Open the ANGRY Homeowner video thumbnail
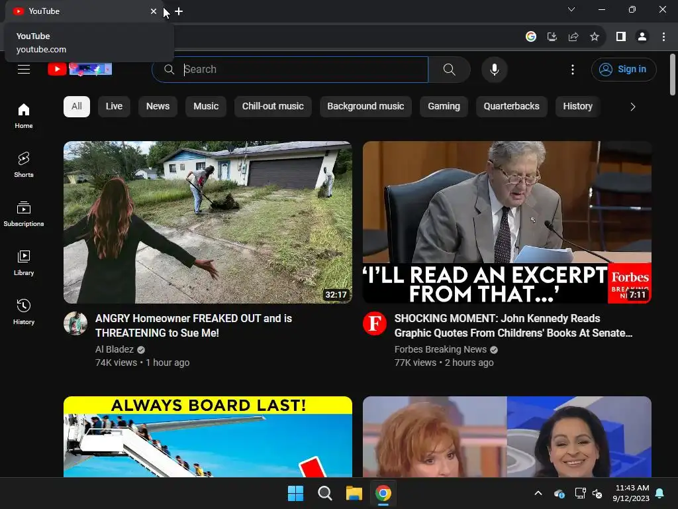678x509 pixels. click(207, 222)
